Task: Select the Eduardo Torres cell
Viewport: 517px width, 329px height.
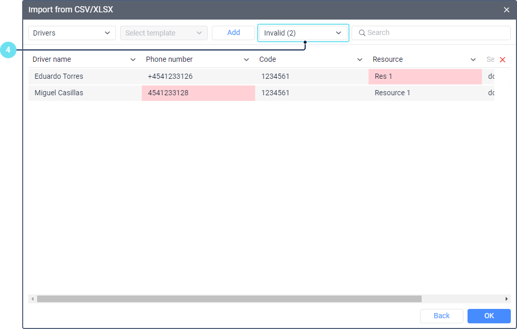Action: tap(85, 76)
